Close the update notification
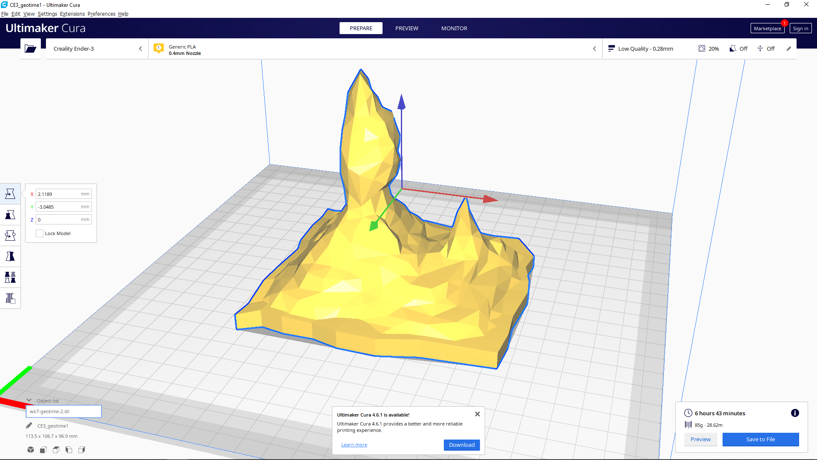The height and width of the screenshot is (460, 817). point(477,414)
